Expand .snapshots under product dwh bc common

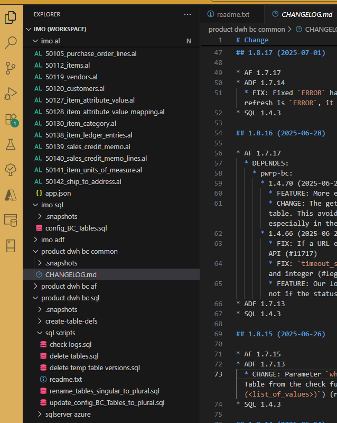point(40,263)
